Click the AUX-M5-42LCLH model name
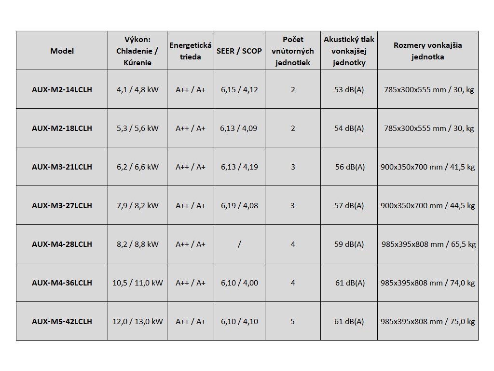 (62, 321)
